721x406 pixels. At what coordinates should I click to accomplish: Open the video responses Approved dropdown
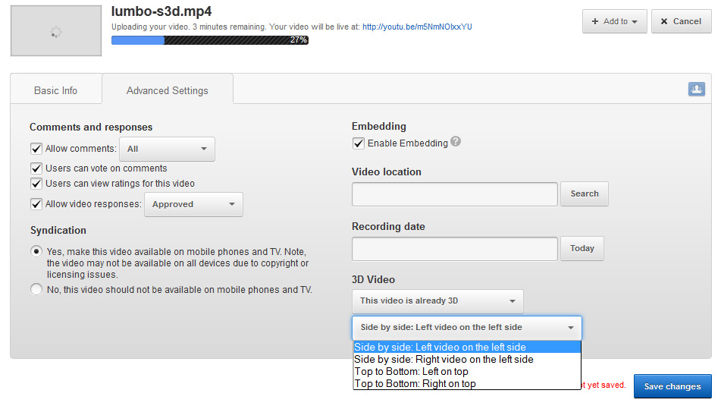193,204
